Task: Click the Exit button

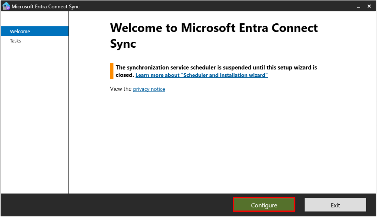Action: [335, 205]
